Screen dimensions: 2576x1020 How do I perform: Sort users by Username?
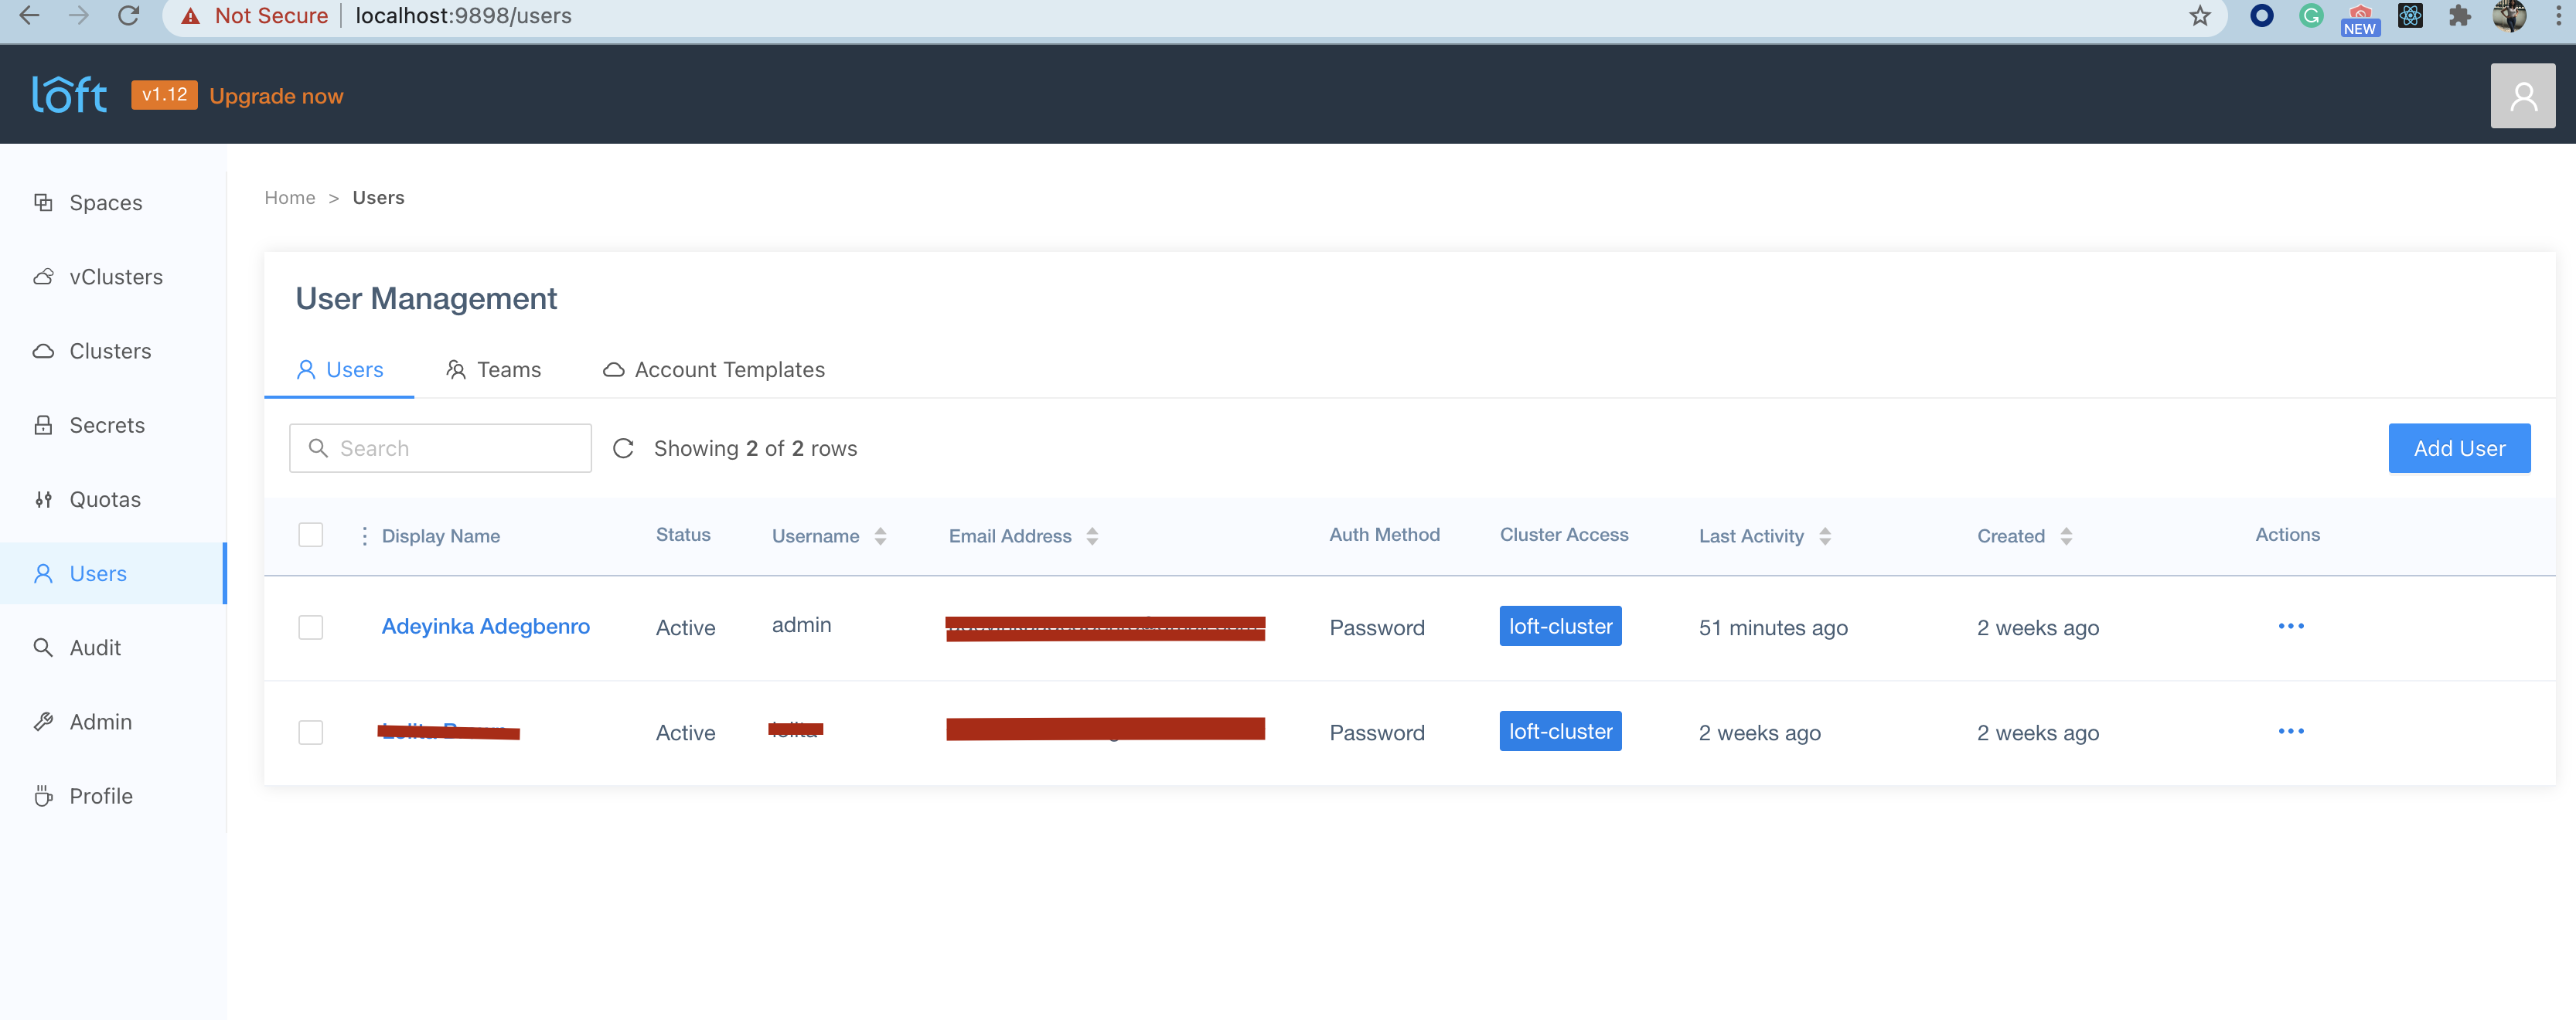(x=880, y=535)
